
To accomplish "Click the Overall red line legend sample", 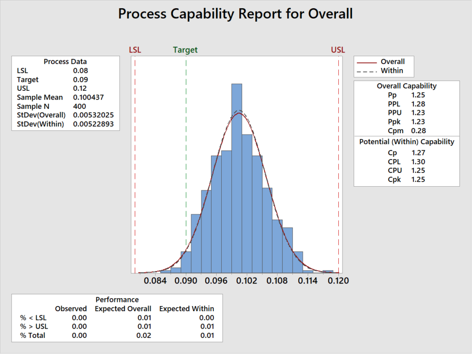I will click(367, 62).
